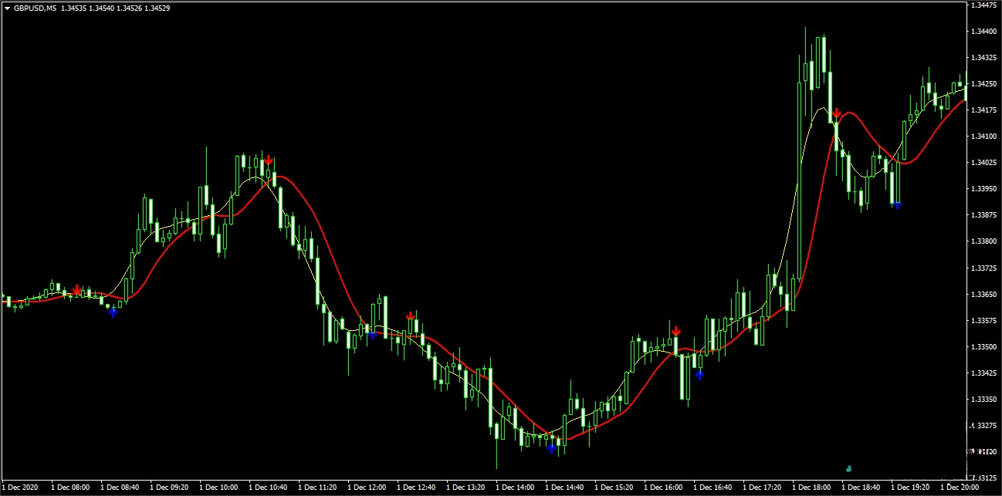This screenshot has width=1002, height=496.
Task: Select the red sell arrow after the 18:00 spike
Action: pos(836,114)
